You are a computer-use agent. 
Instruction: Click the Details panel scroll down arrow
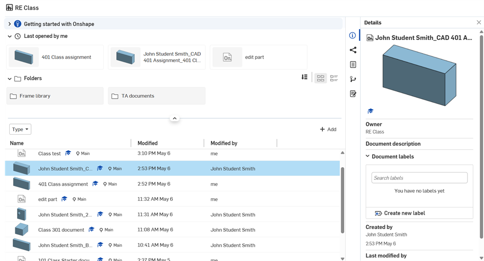click(x=481, y=258)
